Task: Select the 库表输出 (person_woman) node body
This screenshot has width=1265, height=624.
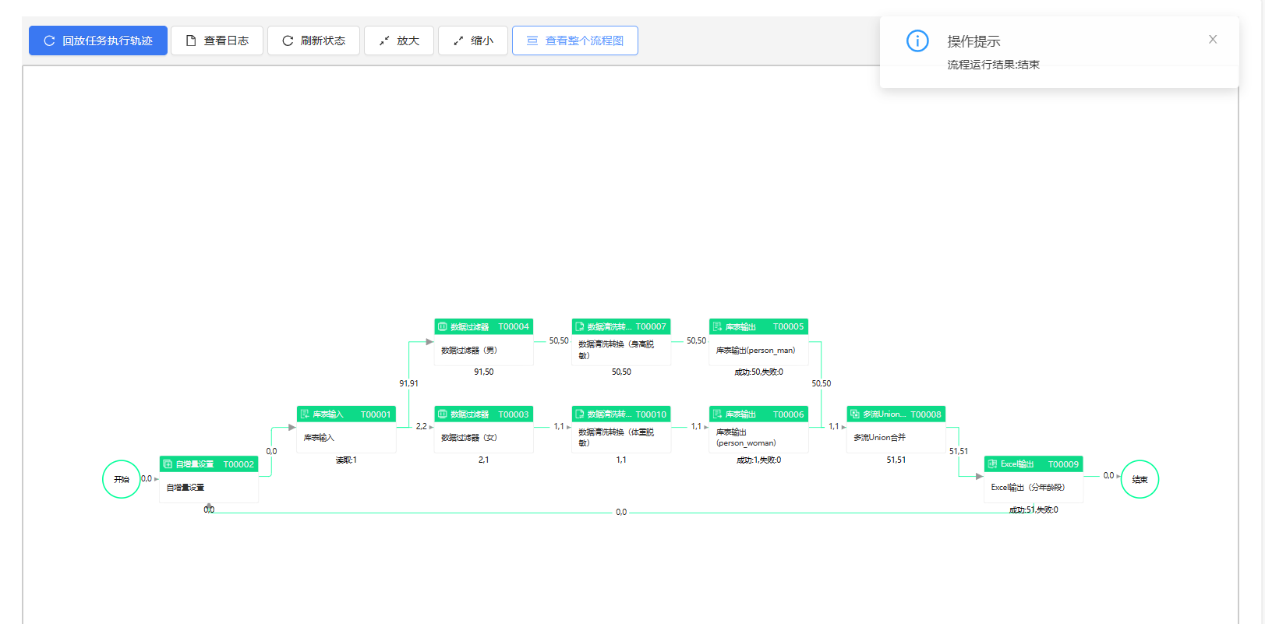Action: (x=758, y=438)
